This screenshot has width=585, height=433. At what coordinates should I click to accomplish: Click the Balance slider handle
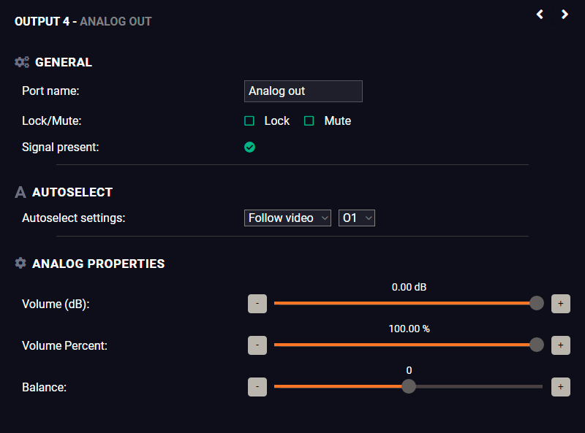coord(409,386)
